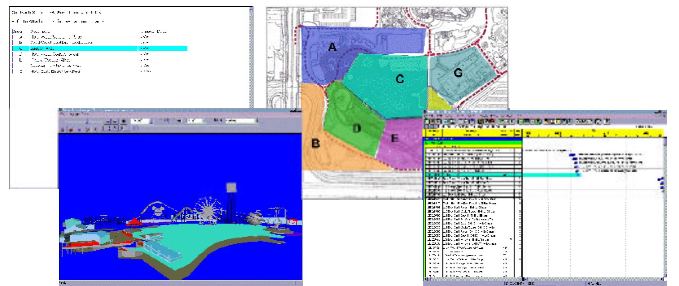
Task: Click the schedule window's vertical scrollbar
Action: click(665, 207)
